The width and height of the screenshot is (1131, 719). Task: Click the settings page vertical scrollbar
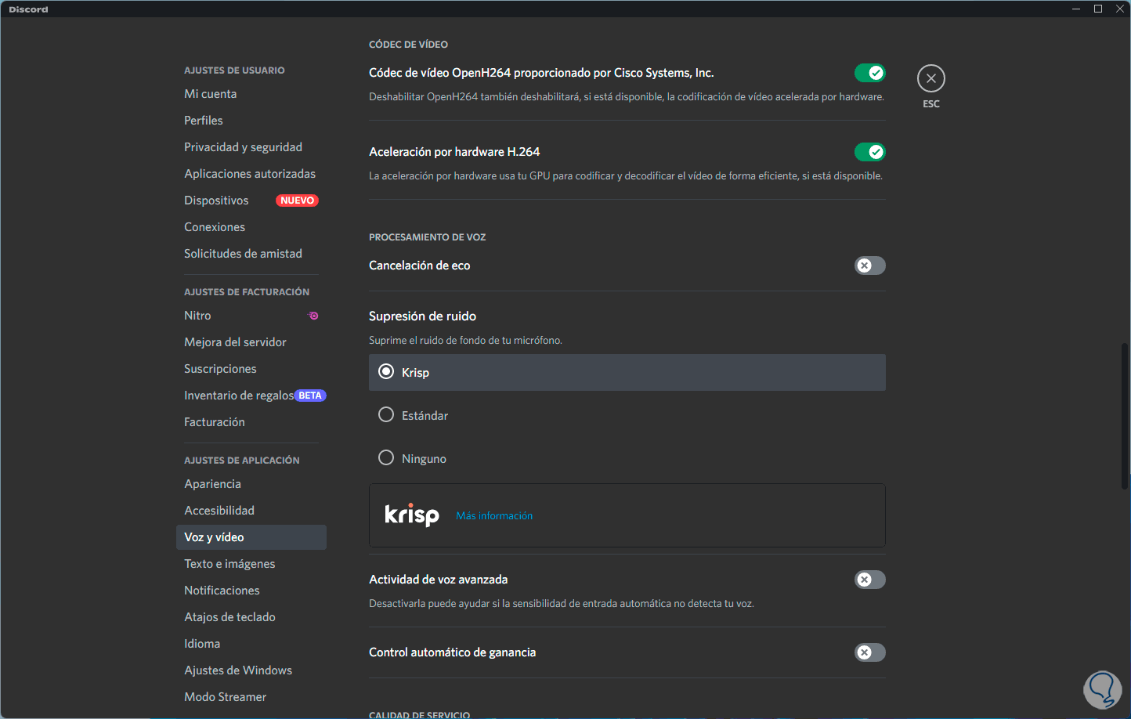pos(1125,415)
